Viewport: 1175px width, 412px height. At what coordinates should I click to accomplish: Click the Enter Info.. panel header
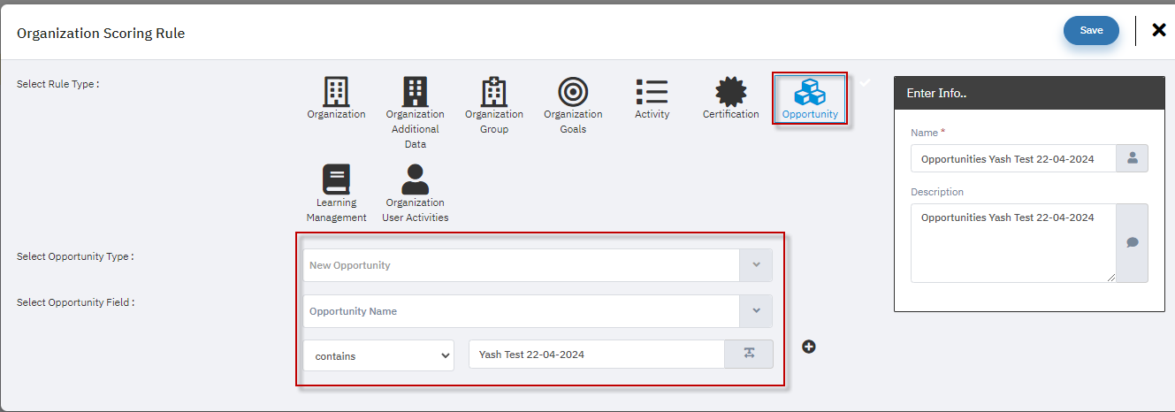point(1029,93)
